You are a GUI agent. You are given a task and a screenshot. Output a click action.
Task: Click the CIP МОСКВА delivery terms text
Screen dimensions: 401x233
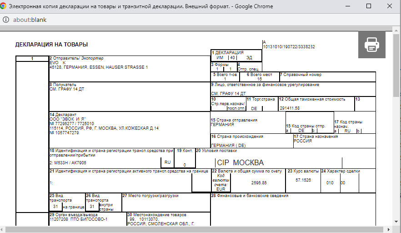pyautogui.click(x=241, y=162)
